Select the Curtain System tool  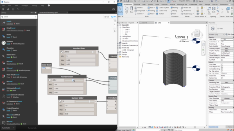162,8
